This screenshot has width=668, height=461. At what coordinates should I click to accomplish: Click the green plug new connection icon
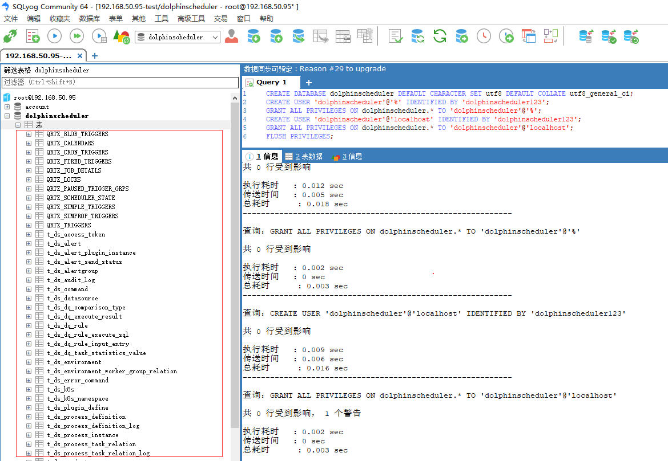10,36
